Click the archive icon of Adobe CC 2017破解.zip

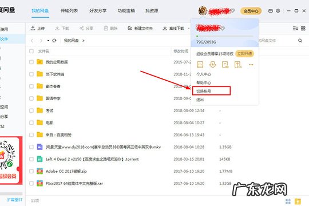point(39,171)
